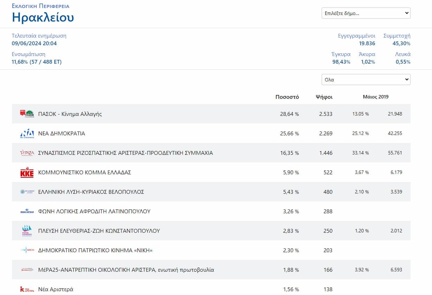This screenshot has width=432, height=295.
Task: Click the ΜέΡΑ25 party logo
Action: click(x=27, y=270)
